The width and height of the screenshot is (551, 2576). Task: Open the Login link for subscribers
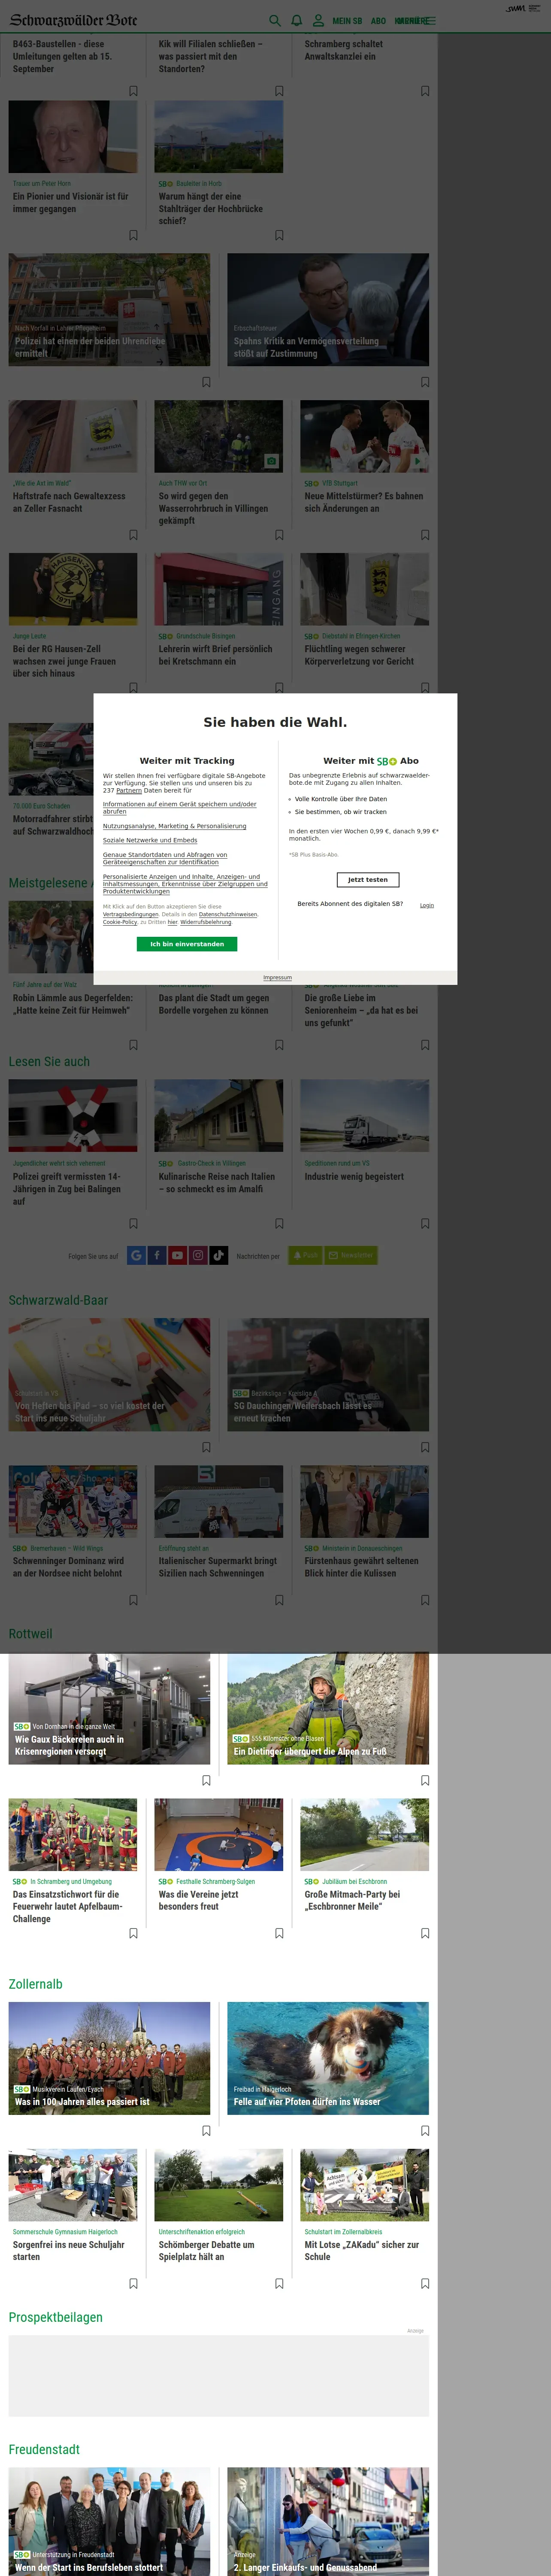(427, 905)
